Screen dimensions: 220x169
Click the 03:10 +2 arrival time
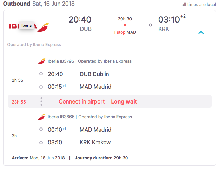pyautogui.click(x=172, y=19)
